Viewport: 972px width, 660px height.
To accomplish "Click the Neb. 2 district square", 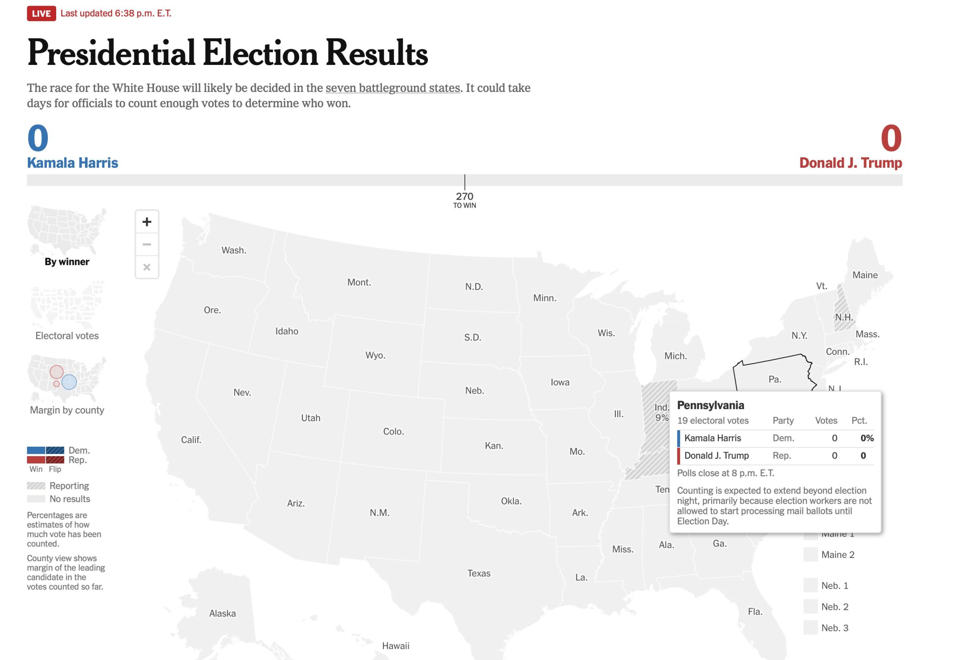I will (810, 606).
